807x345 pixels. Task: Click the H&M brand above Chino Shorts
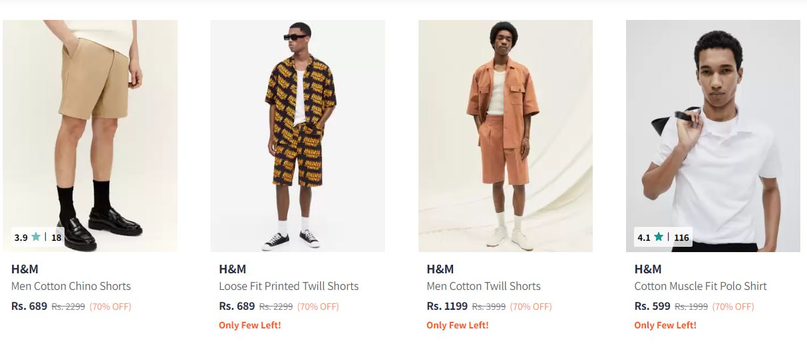pyautogui.click(x=25, y=269)
